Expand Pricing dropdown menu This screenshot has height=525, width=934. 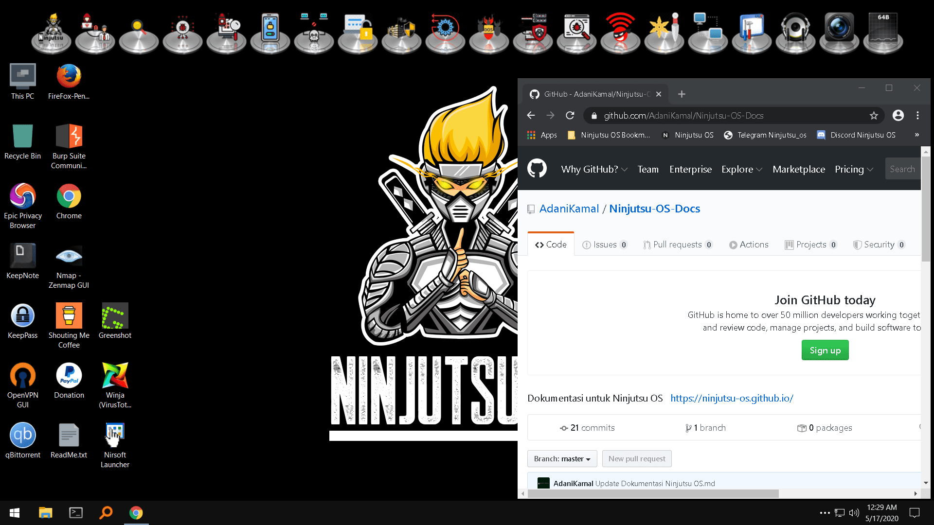854,169
